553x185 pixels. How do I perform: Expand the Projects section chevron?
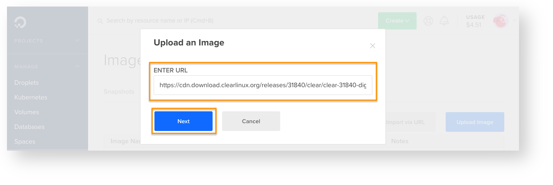(78, 41)
